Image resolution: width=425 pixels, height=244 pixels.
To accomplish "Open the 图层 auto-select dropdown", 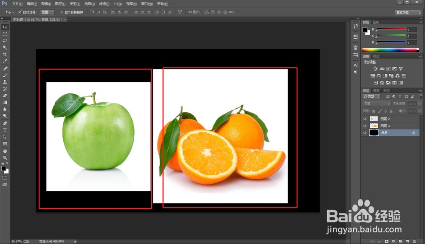I will (x=48, y=12).
